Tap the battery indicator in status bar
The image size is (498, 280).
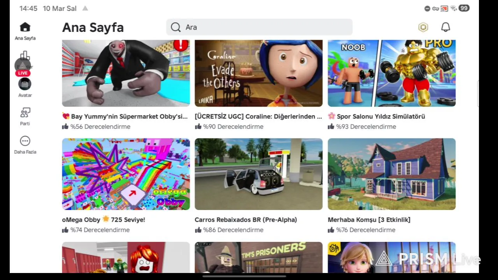coord(464,8)
